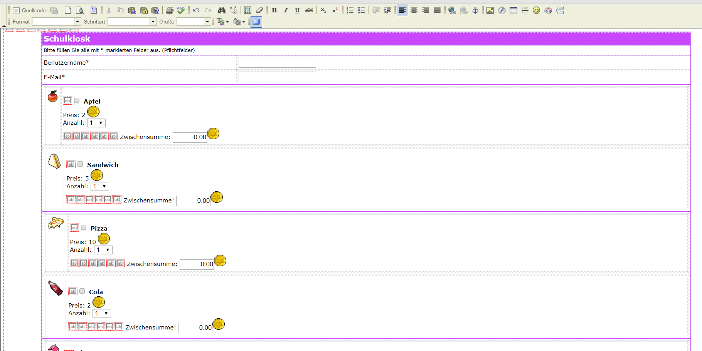702x351 pixels.
Task: Click Paste from Word icon
Action: (x=155, y=10)
